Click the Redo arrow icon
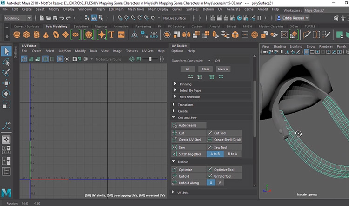The height and width of the screenshot is (206, 349). coord(68,18)
